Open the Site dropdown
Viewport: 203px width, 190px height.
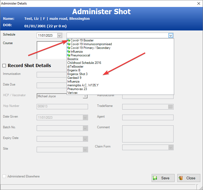[85, 149]
